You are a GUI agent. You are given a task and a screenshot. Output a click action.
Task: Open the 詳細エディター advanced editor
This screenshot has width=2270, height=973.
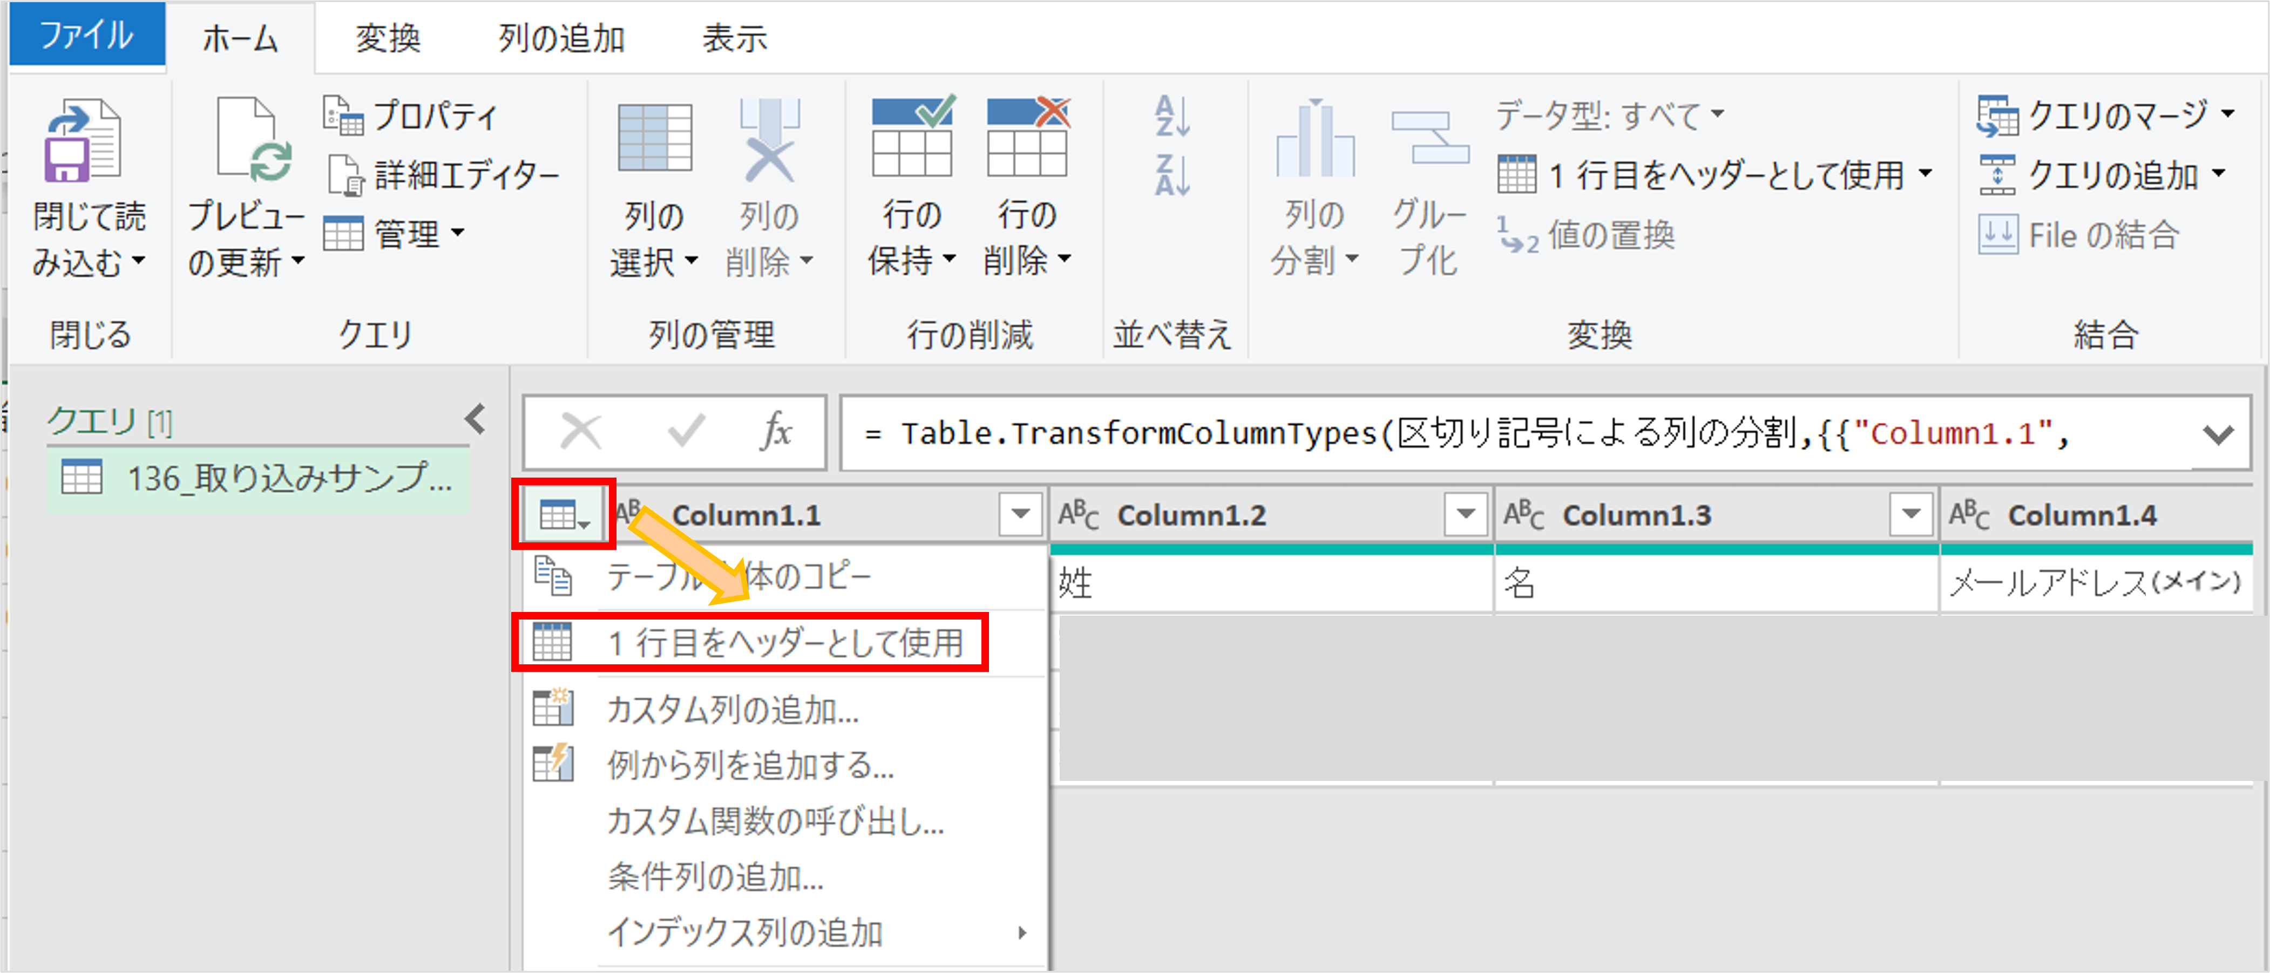pos(443,174)
